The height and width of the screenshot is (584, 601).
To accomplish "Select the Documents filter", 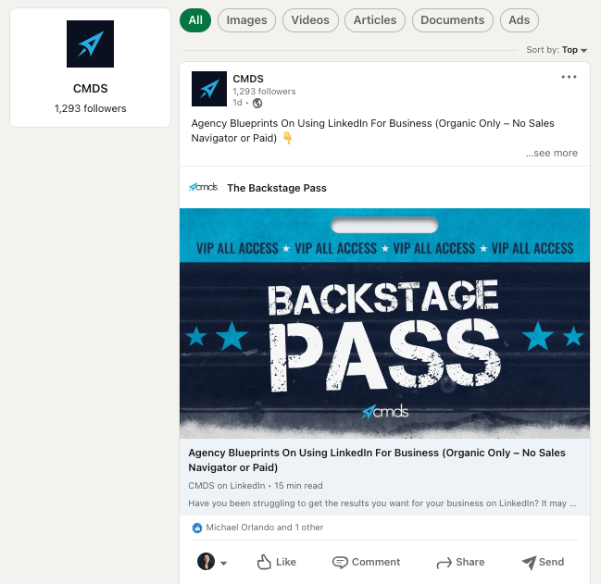I will coord(452,20).
